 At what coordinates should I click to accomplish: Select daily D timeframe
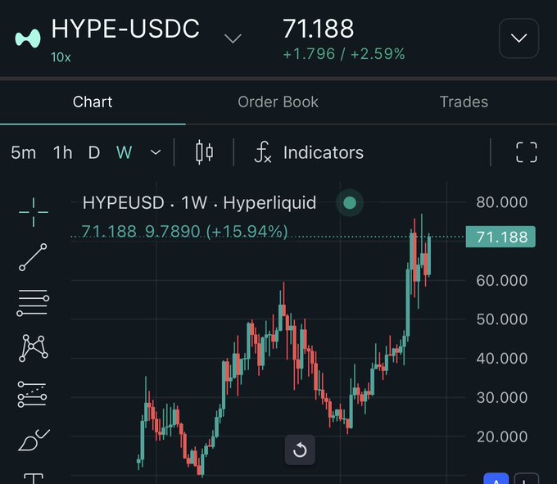point(93,152)
